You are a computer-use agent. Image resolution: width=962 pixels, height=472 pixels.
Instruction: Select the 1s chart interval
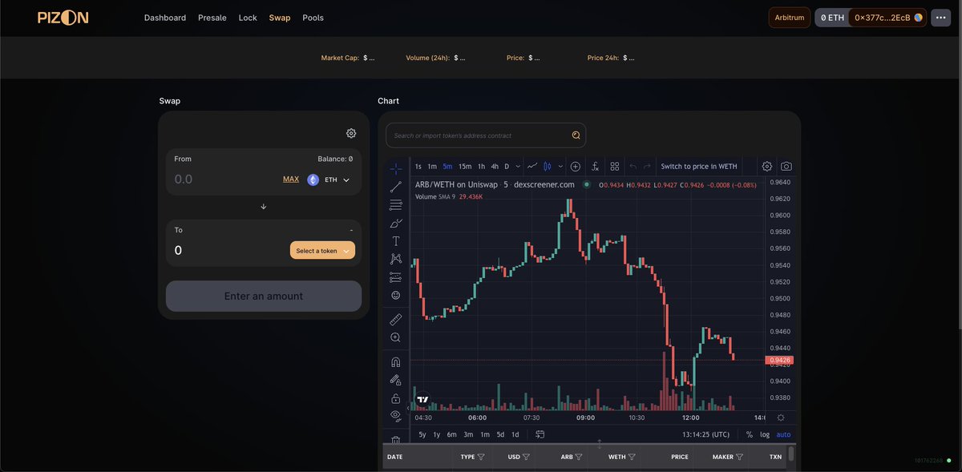point(418,167)
